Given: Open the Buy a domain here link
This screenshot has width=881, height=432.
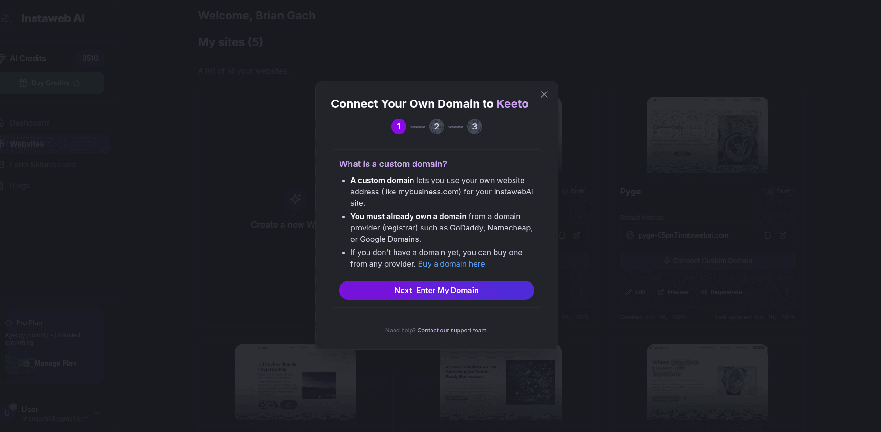Looking at the screenshot, I should [451, 264].
